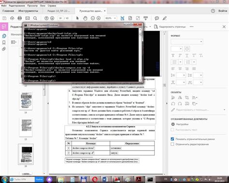The width and height of the screenshot is (229, 183).
Task: Go to previous page with up arrow
Action: [x=46, y=18]
